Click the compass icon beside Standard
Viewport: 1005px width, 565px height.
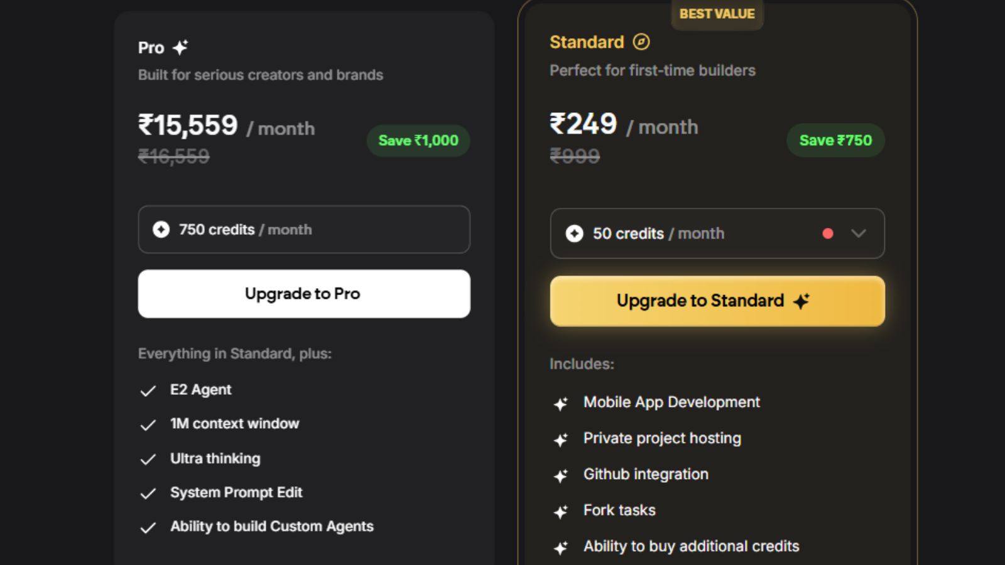[641, 41]
